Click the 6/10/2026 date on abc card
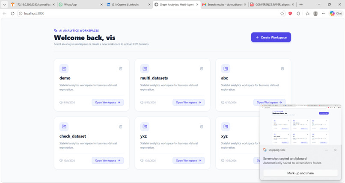The width and height of the screenshot is (345, 183). click(x=231, y=102)
